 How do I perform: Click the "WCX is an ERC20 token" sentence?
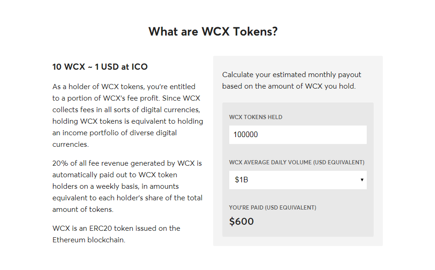tap(116, 234)
